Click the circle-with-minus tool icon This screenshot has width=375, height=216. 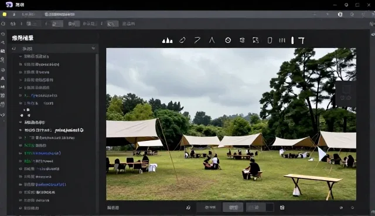point(228,41)
